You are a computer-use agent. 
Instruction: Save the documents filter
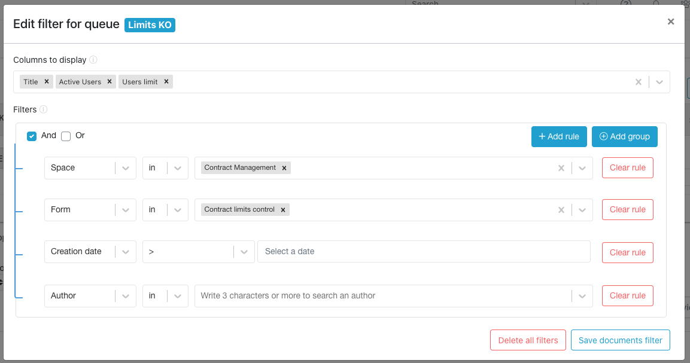point(620,340)
